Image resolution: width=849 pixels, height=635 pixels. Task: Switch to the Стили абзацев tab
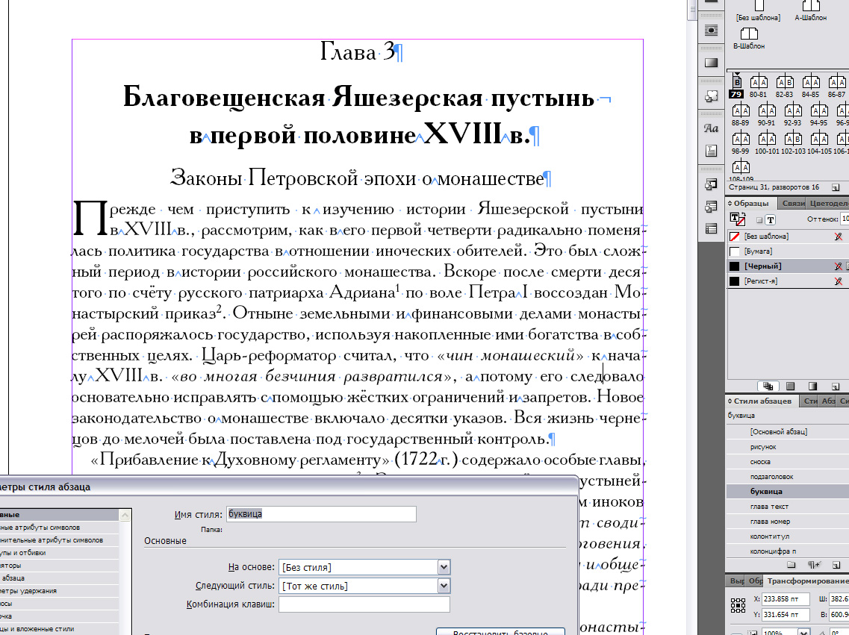(x=762, y=401)
